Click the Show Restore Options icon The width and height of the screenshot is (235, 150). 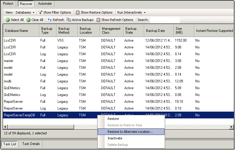coord(78,12)
